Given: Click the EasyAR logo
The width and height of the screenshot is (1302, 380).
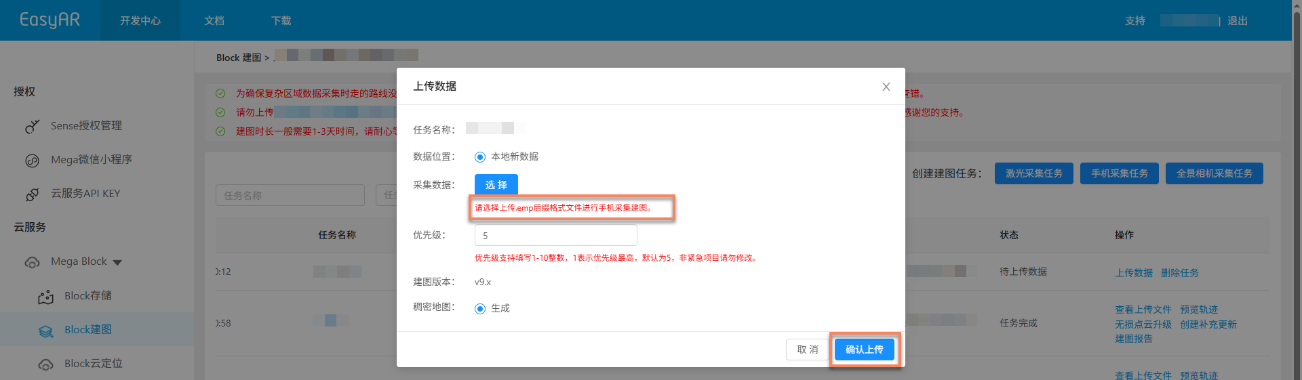Looking at the screenshot, I should 50,20.
